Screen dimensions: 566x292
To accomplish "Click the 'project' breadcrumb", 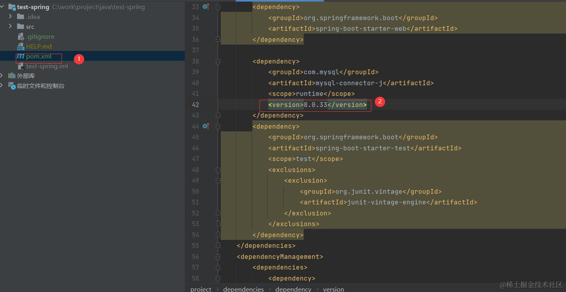I will (201, 289).
